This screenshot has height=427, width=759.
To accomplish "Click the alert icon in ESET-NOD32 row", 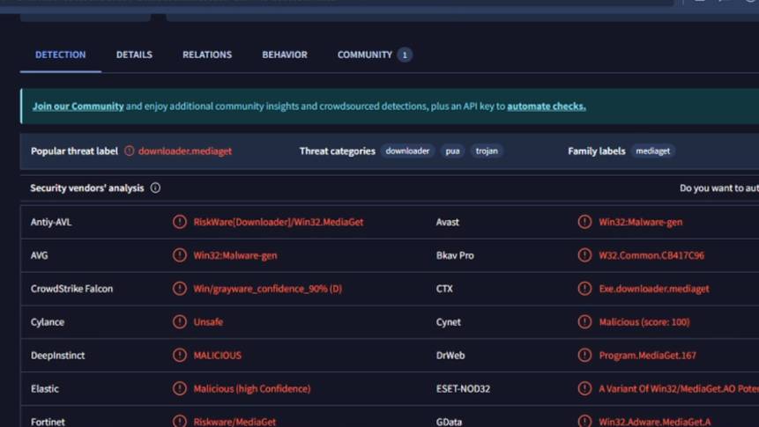I will point(584,388).
